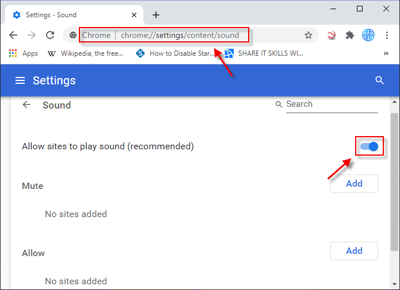Open the profile avatar globe icon
This screenshot has width=400, height=290.
[x=368, y=35]
